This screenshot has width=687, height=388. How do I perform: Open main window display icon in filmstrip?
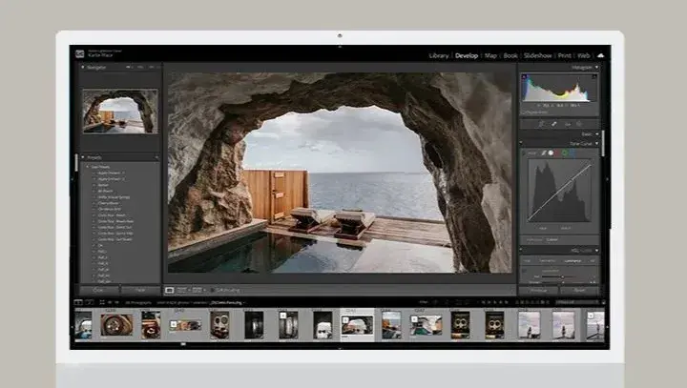tap(78, 302)
